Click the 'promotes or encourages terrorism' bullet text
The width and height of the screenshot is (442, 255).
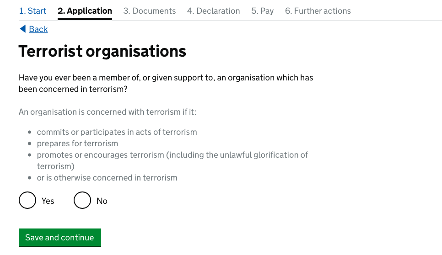click(172, 160)
